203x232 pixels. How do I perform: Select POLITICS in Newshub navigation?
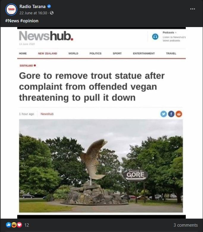[95, 54]
